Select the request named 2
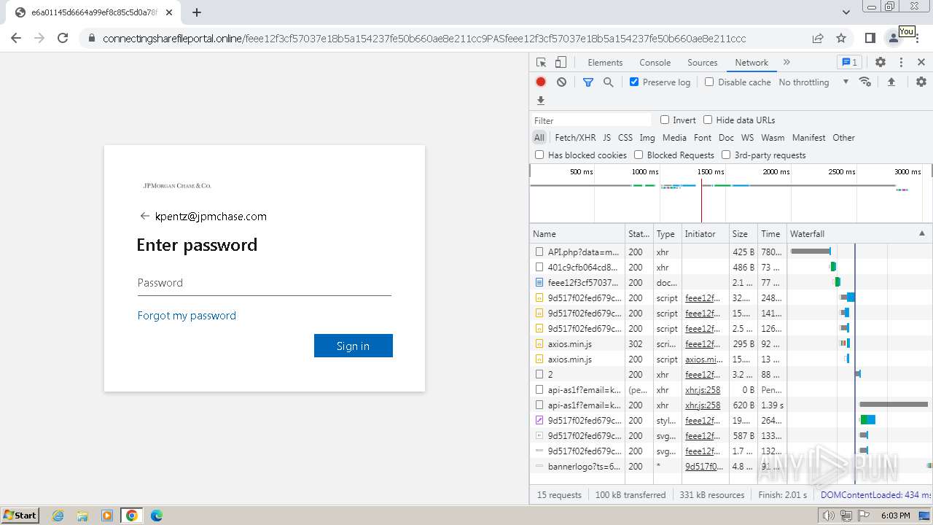Image resolution: width=933 pixels, height=525 pixels. coord(731,374)
